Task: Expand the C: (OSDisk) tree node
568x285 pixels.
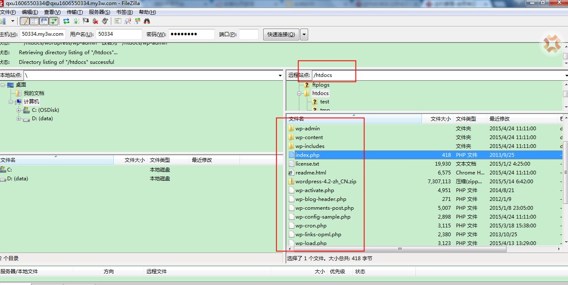Action: (x=19, y=110)
